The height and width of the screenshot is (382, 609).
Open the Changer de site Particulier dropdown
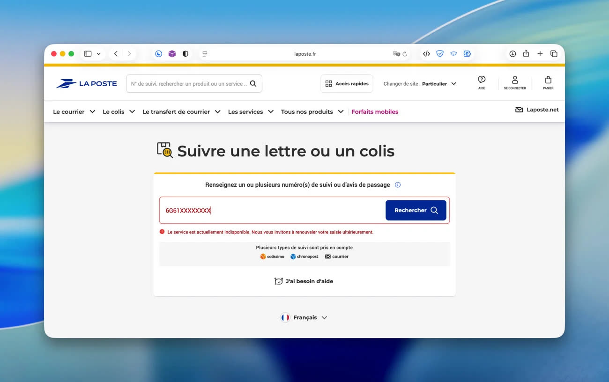click(420, 84)
